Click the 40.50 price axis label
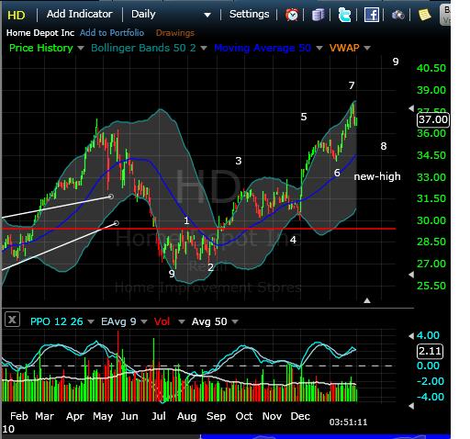The width and height of the screenshot is (470, 439). [x=431, y=68]
